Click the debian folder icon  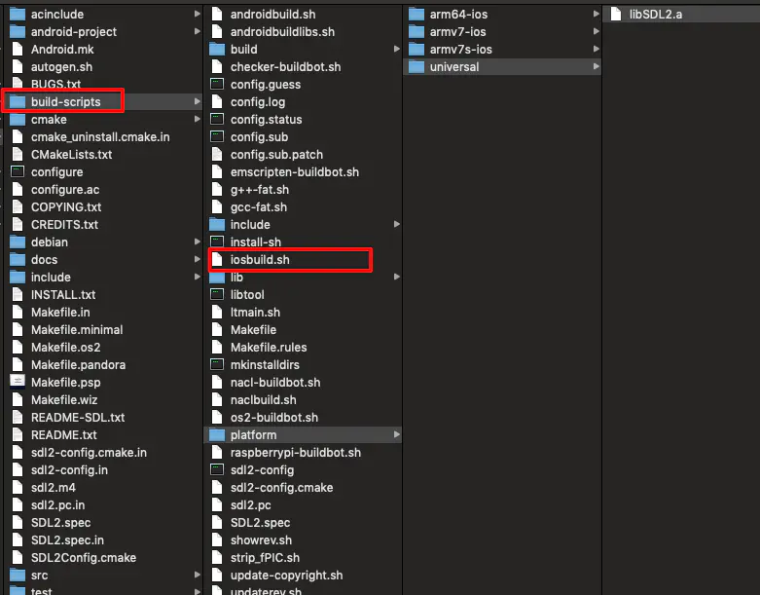tap(18, 242)
